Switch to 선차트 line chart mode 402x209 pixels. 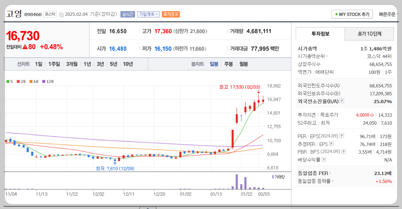[x=24, y=64]
